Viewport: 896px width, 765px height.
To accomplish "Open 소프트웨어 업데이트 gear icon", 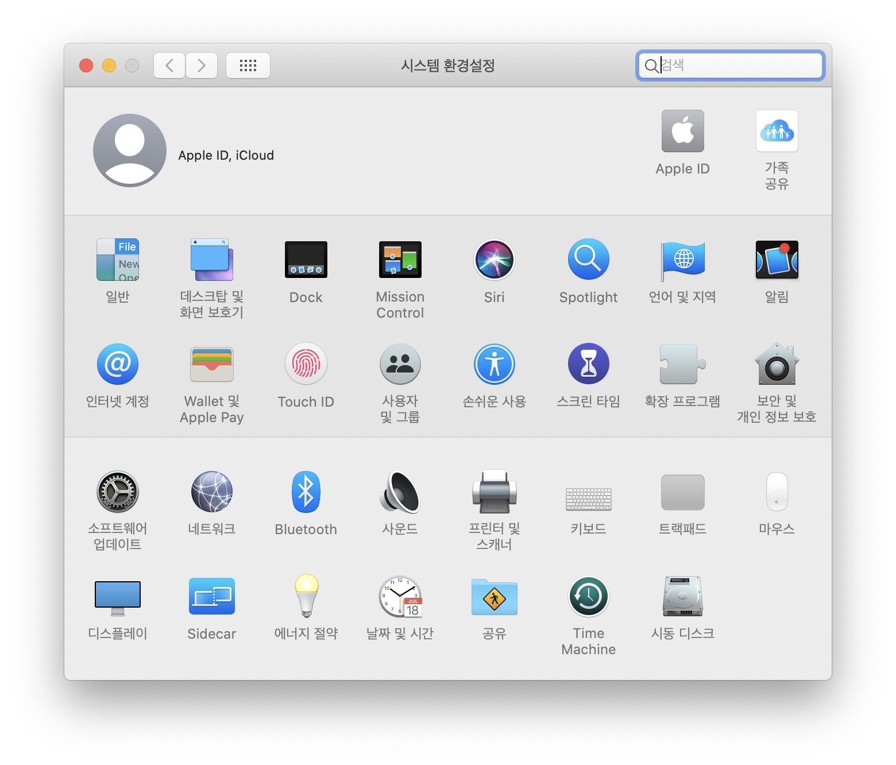I will (117, 492).
